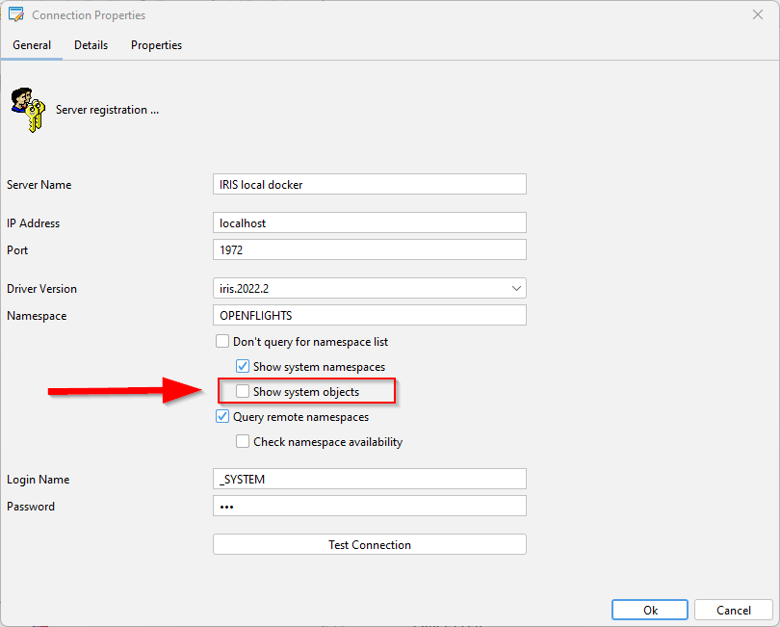Viewport: 780px width, 627px height.
Task: Enable "Don't query for namespace list"
Action: [x=223, y=342]
